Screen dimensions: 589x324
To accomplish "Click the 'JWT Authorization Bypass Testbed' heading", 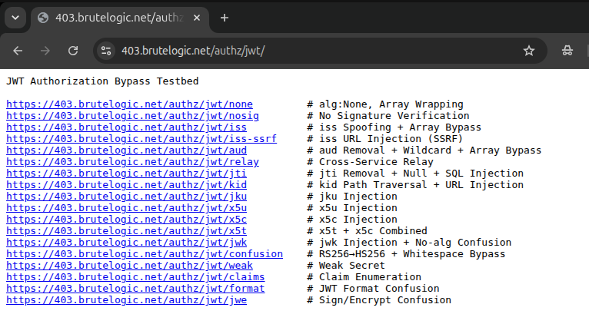I will 102,81.
